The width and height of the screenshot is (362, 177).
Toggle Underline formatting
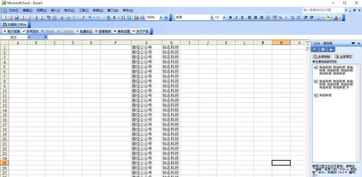242,17
